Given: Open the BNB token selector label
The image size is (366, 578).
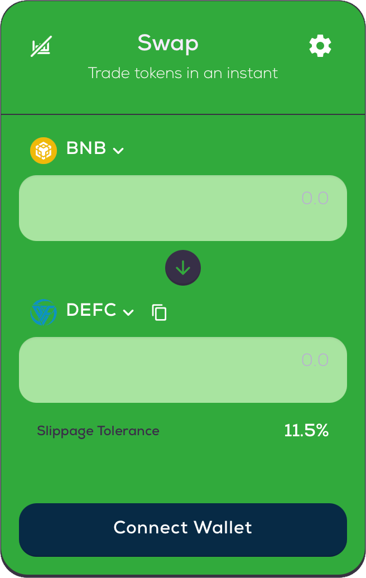Looking at the screenshot, I should tap(86, 148).
